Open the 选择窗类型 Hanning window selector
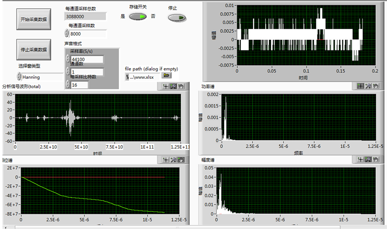The height and width of the screenshot is (229, 387). 19,77
